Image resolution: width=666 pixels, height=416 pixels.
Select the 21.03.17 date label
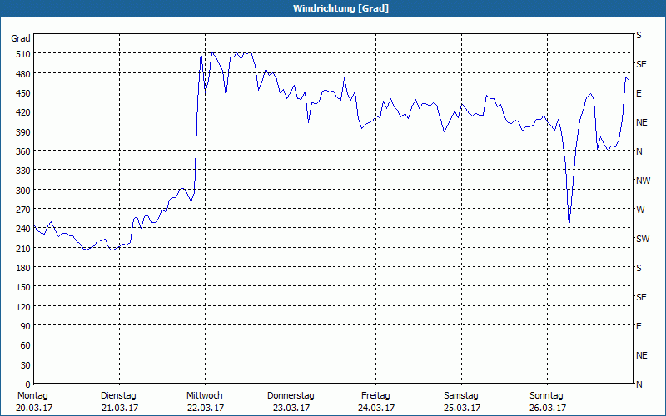pos(120,408)
